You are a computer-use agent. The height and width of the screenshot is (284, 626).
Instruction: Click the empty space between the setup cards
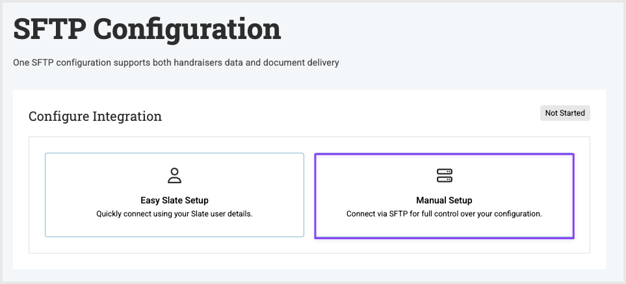click(309, 195)
